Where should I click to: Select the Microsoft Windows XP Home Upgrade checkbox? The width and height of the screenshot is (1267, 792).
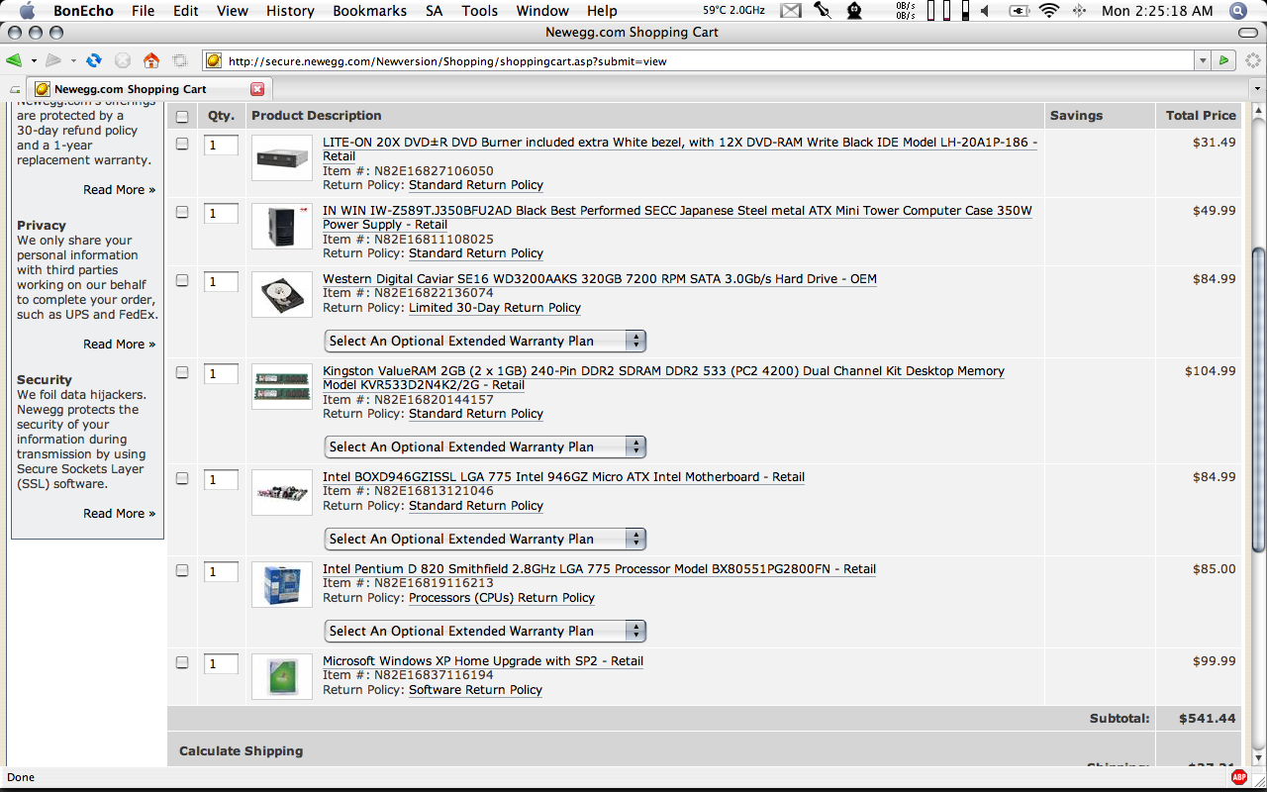tap(182, 662)
